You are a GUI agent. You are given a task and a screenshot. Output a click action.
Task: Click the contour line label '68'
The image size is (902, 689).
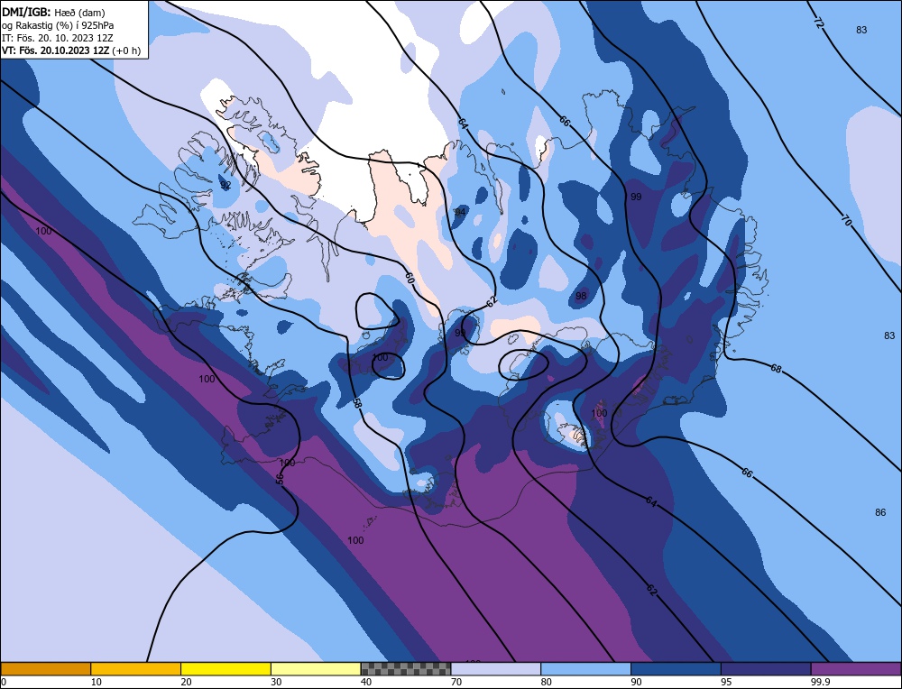[776, 369]
